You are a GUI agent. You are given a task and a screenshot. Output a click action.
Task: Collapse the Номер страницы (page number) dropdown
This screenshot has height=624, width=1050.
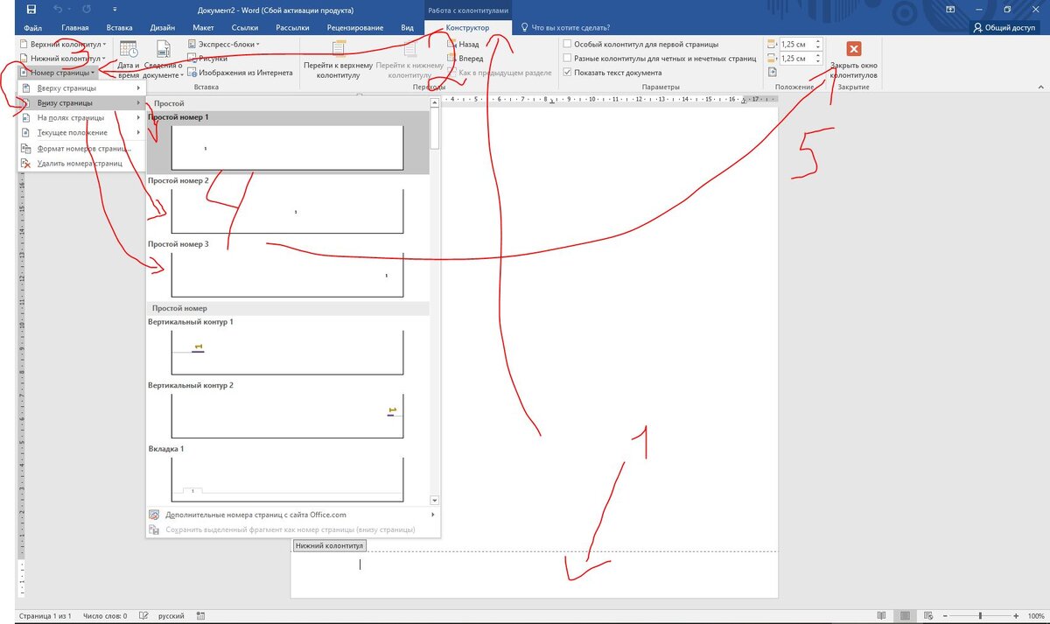pyautogui.click(x=57, y=73)
